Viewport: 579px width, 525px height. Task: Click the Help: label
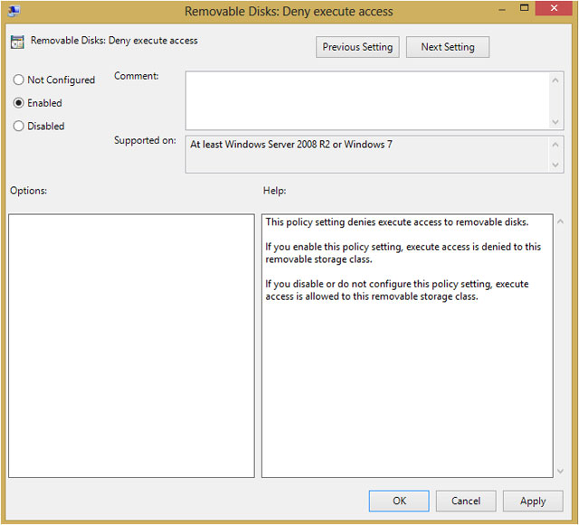point(274,191)
